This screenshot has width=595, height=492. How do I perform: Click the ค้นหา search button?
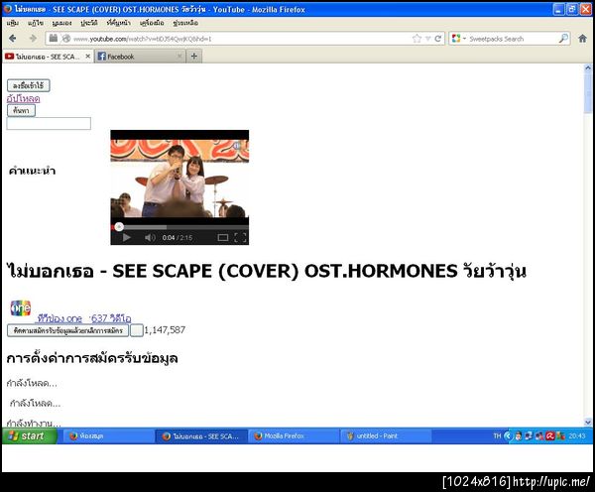click(x=21, y=110)
